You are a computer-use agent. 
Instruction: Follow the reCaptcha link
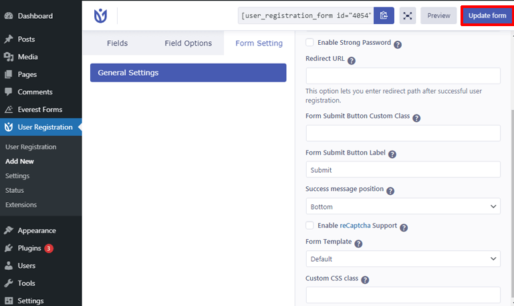355,225
